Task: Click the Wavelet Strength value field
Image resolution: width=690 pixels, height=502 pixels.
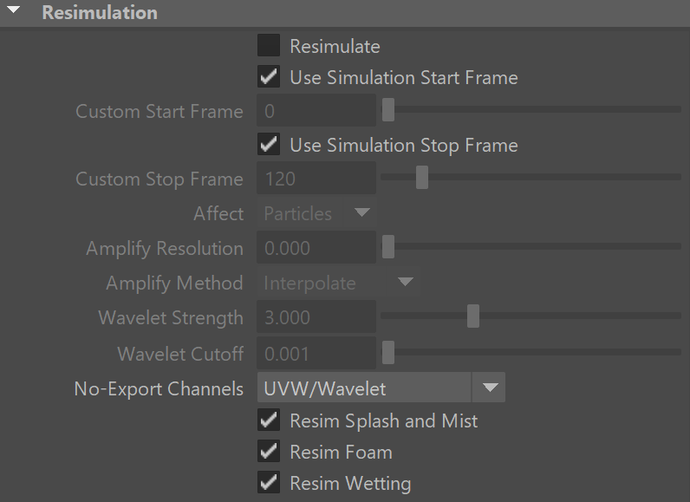Action: [x=316, y=317]
